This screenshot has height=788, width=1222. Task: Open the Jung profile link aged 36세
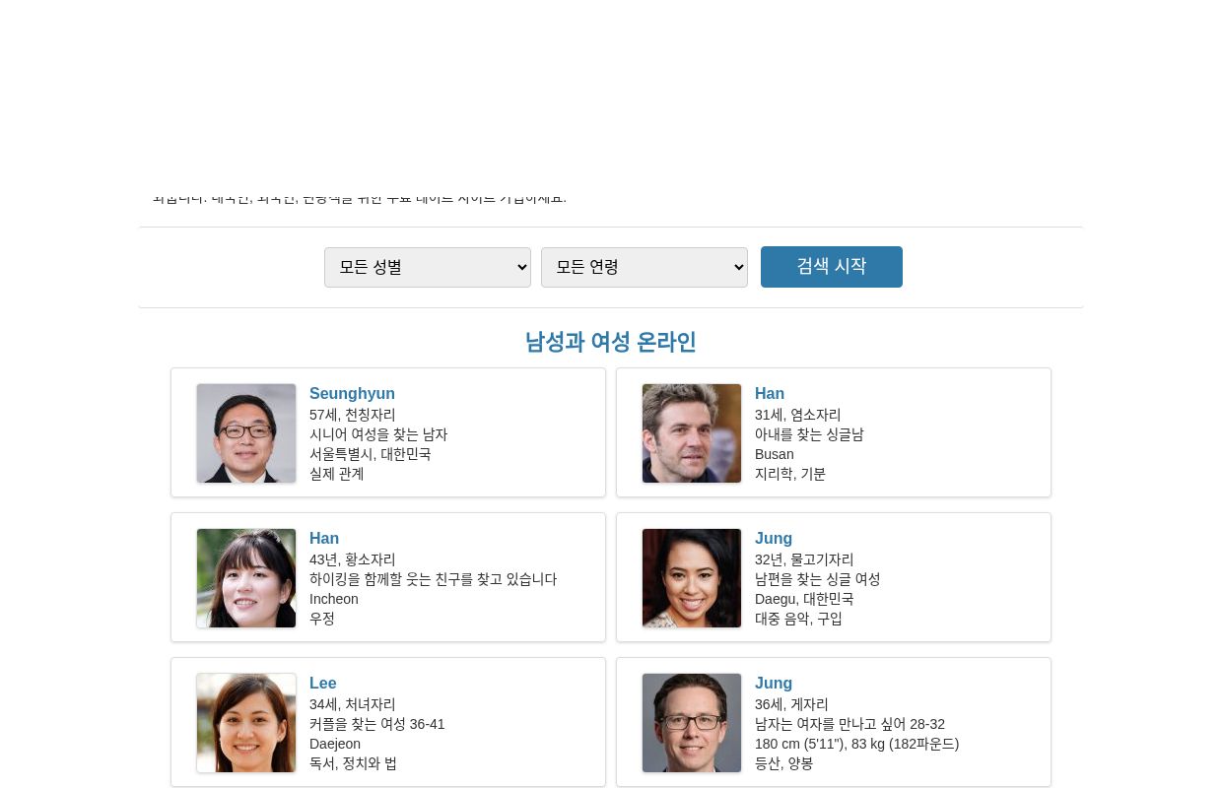tap(774, 684)
